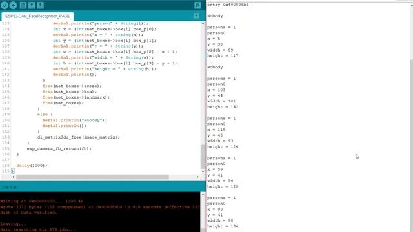The width and height of the screenshot is (413, 232).
Task: Click 'y = 44' in serial output
Action: (215, 95)
